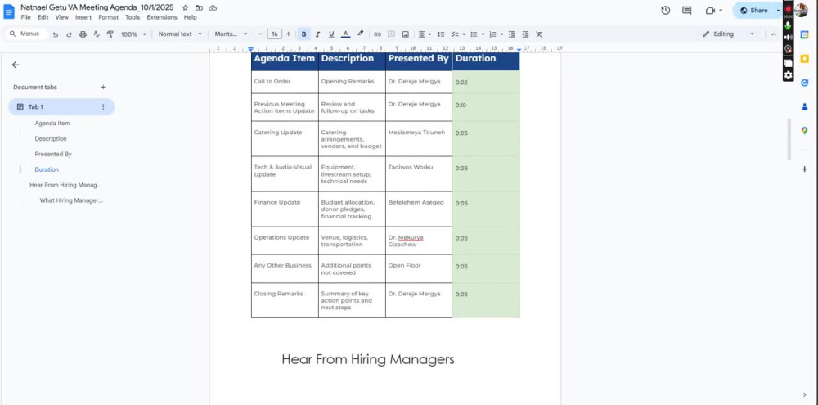Open the Extensions menu
818x405 pixels.
[162, 17]
